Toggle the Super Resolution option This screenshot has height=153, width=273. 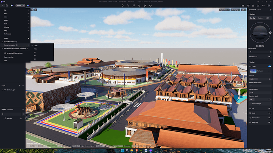pyautogui.click(x=15, y=42)
